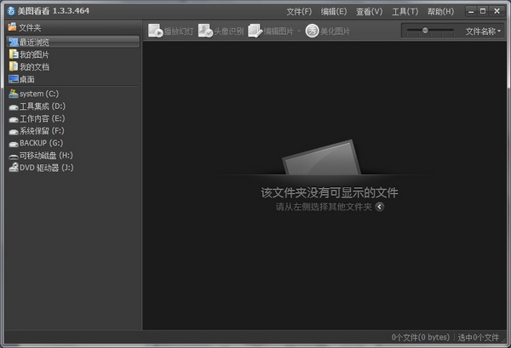Open the 可移动磁盘 (H:) drive icon
Image resolution: width=511 pixels, height=348 pixels.
[14, 157]
